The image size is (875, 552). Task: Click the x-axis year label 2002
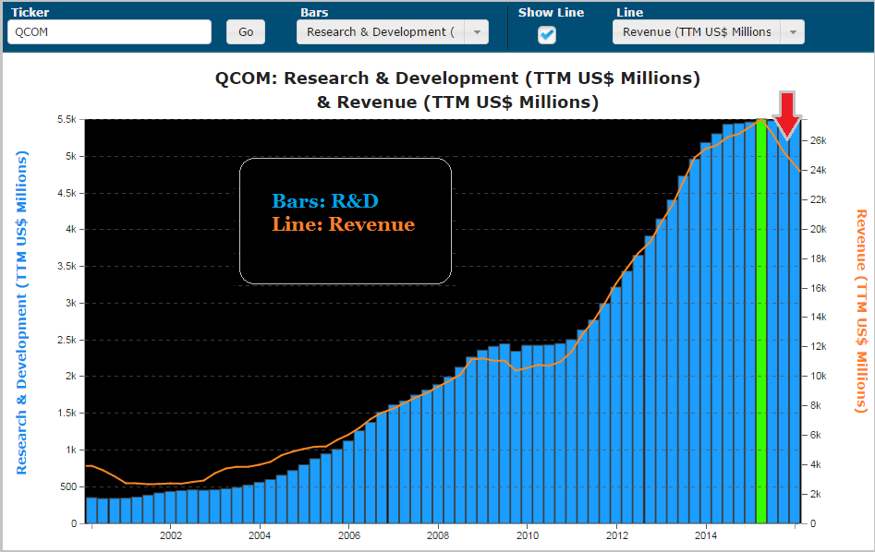pyautogui.click(x=171, y=535)
